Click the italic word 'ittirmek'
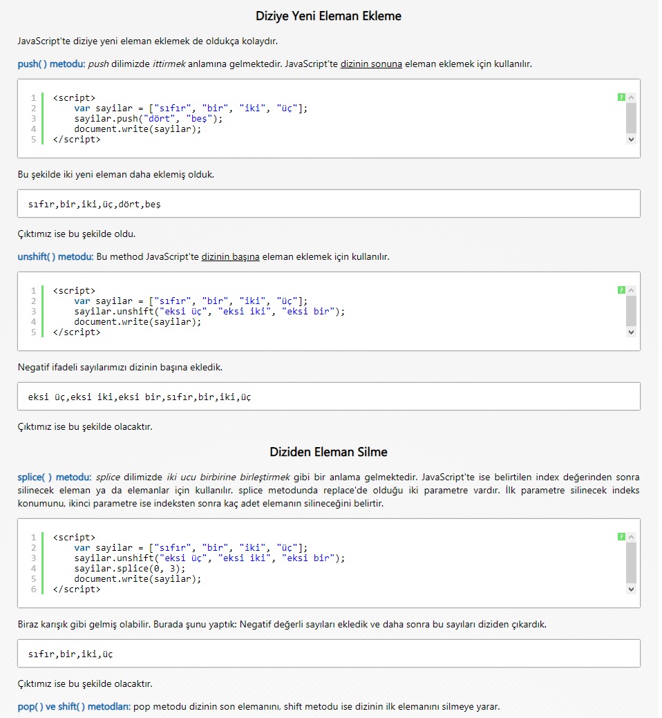 coord(169,64)
